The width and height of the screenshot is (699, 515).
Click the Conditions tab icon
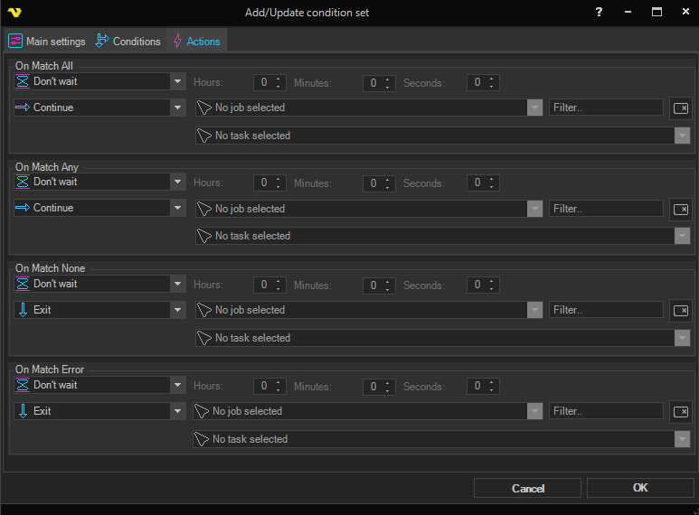click(x=102, y=42)
